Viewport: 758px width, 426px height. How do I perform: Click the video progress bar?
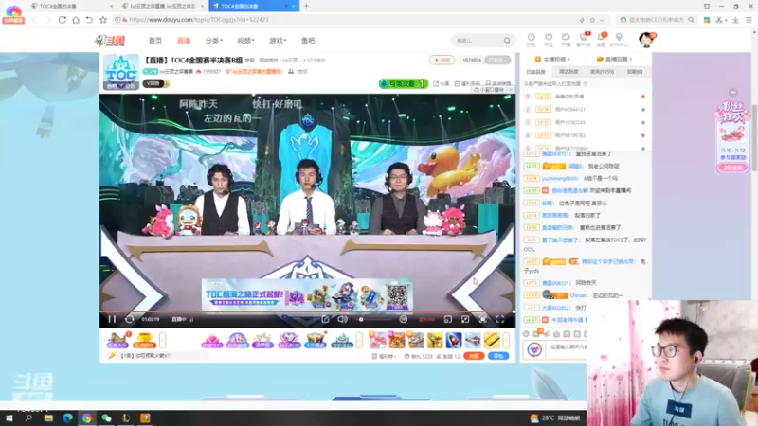click(x=307, y=311)
